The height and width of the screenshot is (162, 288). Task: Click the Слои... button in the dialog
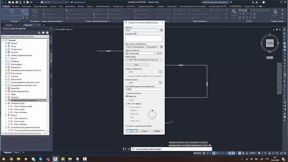point(137,65)
